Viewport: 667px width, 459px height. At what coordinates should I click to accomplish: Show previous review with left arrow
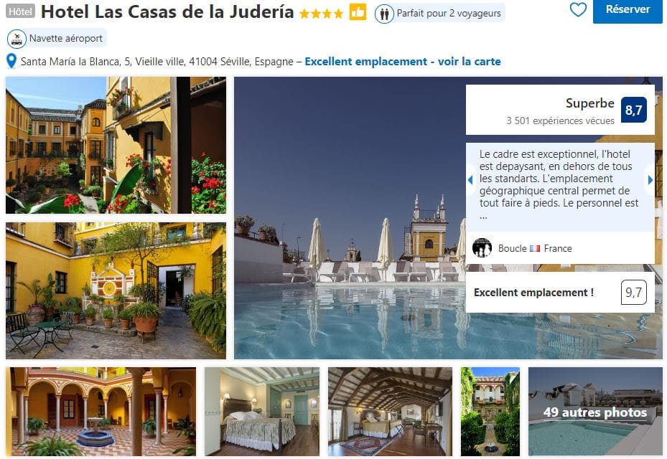470,180
